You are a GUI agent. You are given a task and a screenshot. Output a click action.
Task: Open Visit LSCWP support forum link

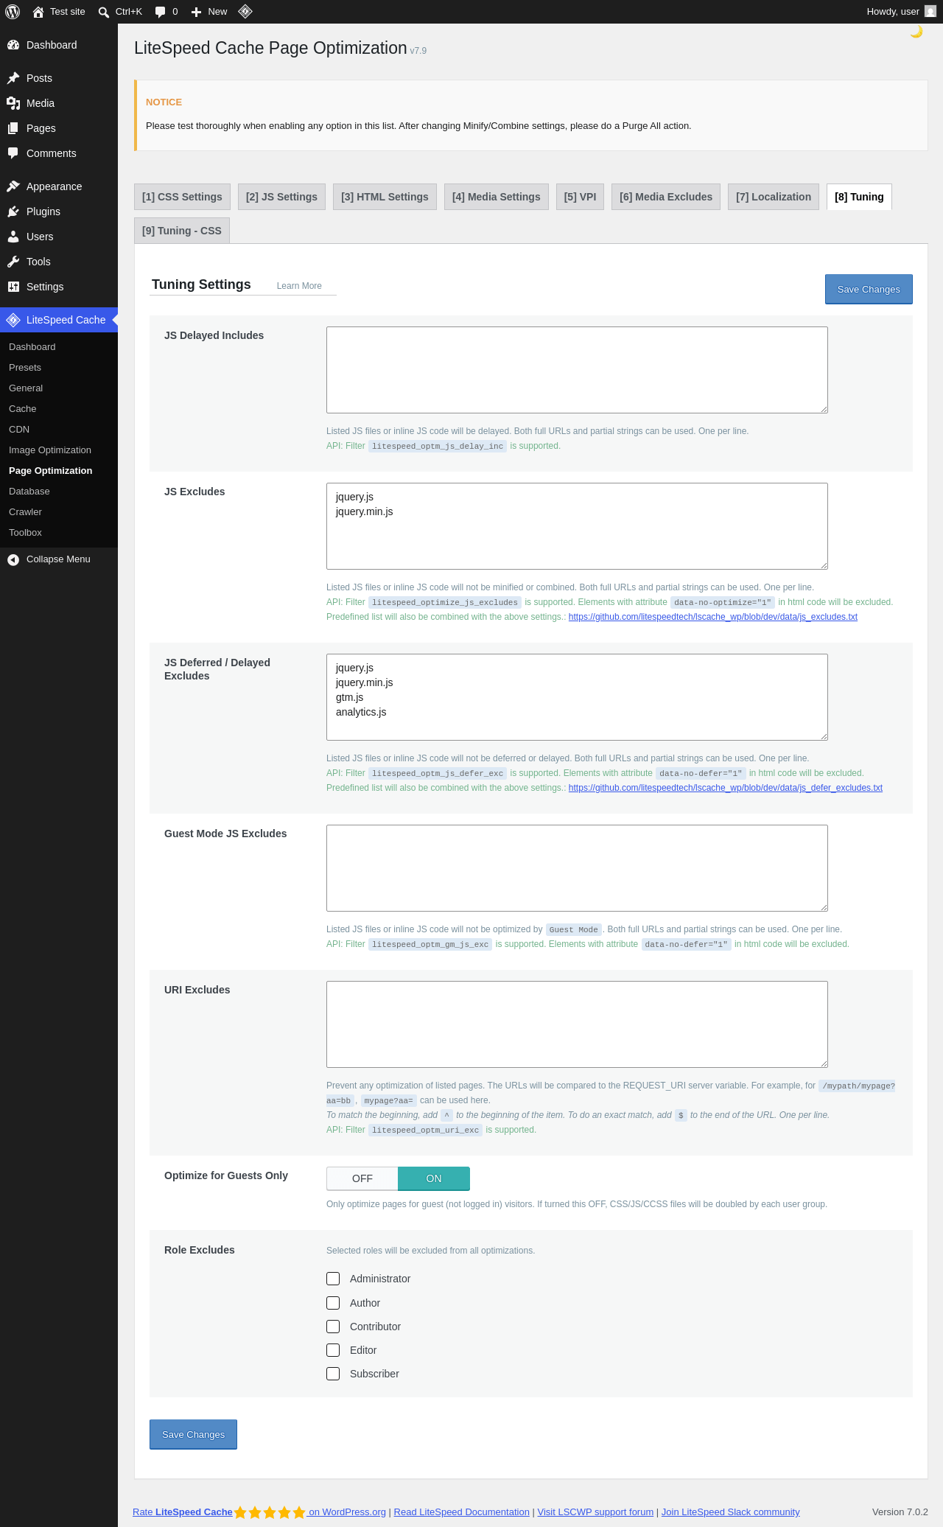coord(595,1512)
